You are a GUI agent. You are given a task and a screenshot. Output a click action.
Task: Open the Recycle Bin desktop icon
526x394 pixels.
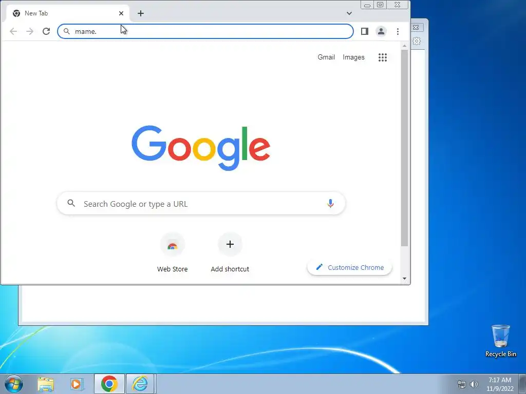pyautogui.click(x=500, y=341)
